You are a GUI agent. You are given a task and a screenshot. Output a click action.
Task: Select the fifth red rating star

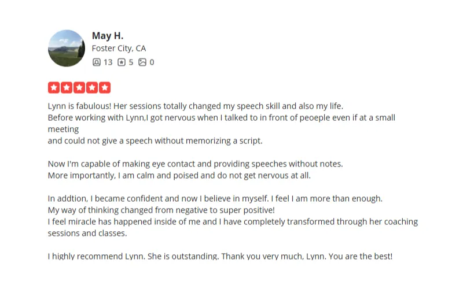tap(105, 88)
